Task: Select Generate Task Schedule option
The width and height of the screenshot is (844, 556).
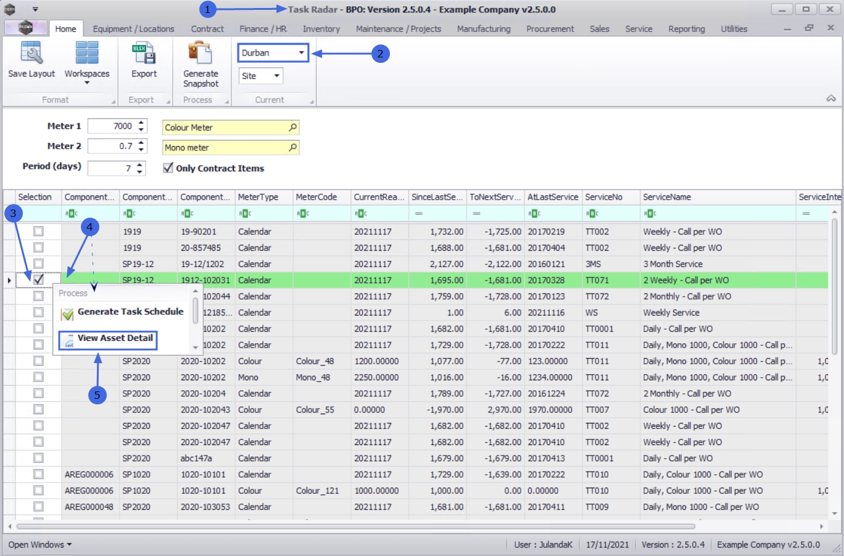Action: coord(130,312)
